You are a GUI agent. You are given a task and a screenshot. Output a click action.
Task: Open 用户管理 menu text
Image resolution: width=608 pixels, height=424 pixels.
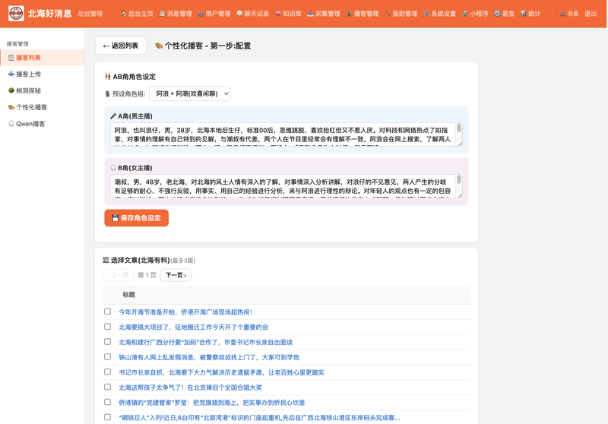click(x=218, y=14)
